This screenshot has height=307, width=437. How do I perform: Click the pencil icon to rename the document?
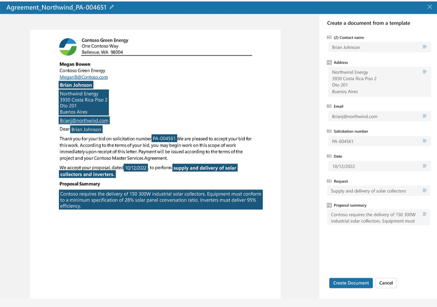point(111,7)
